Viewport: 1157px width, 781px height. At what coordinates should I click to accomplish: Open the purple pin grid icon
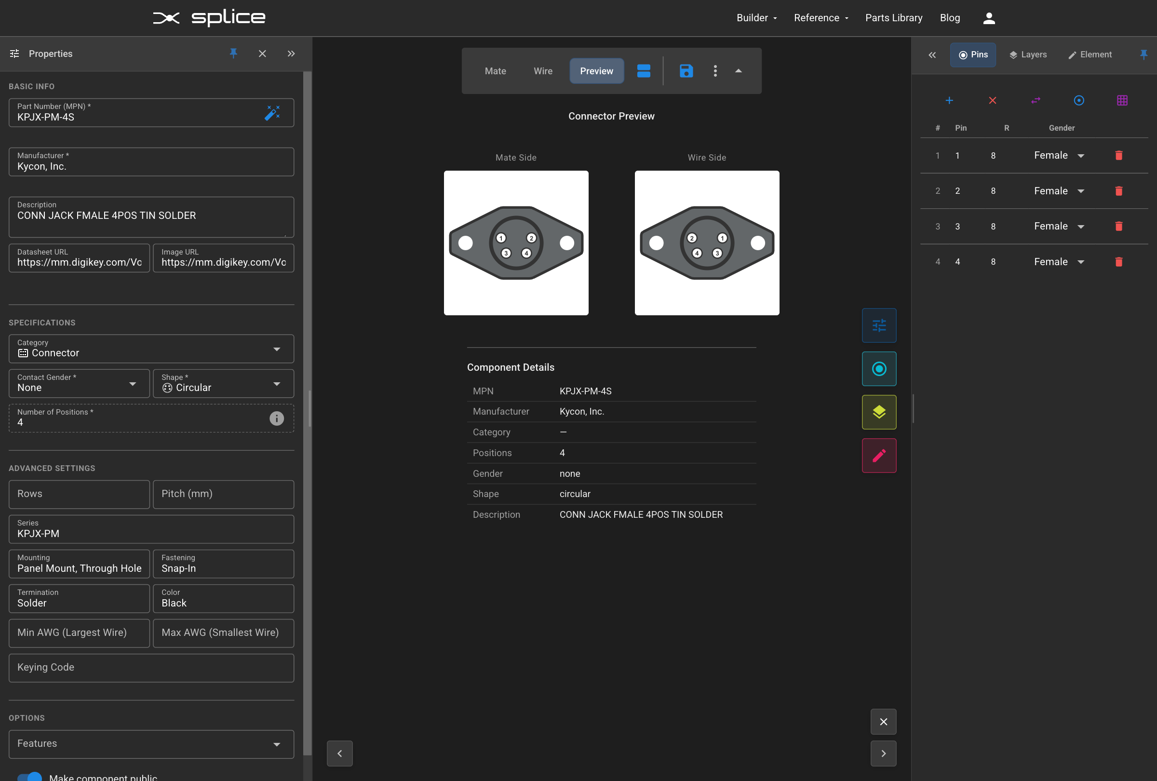tap(1122, 100)
